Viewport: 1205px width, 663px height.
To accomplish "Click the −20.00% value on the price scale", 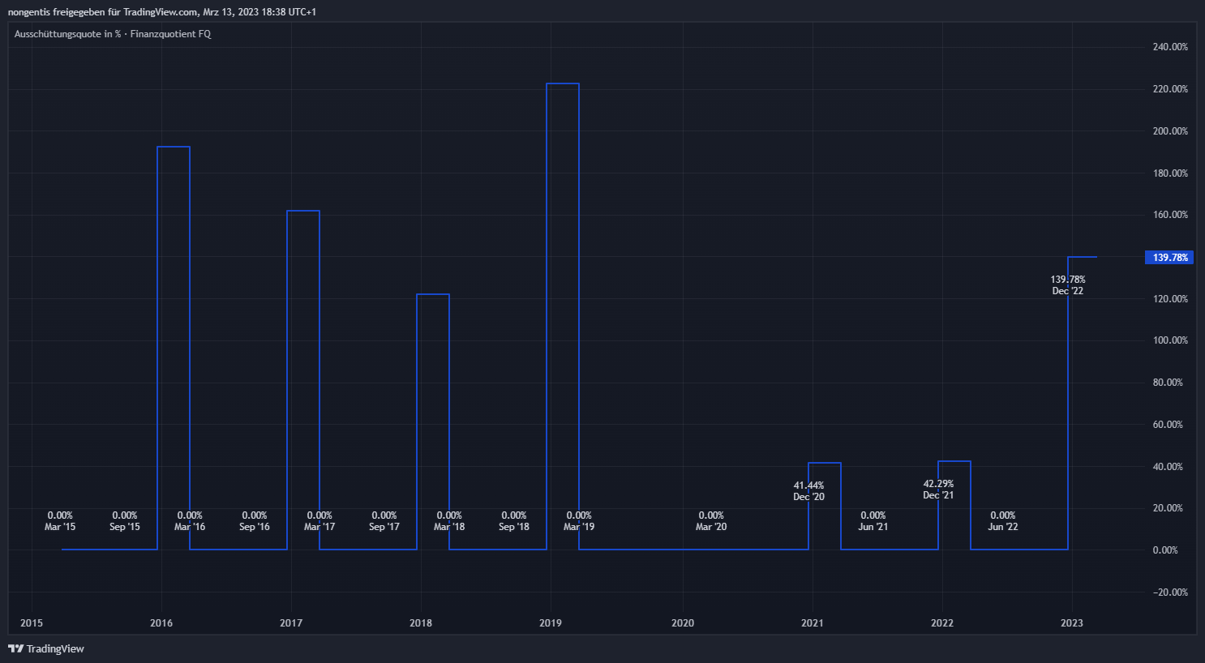I will [1170, 592].
